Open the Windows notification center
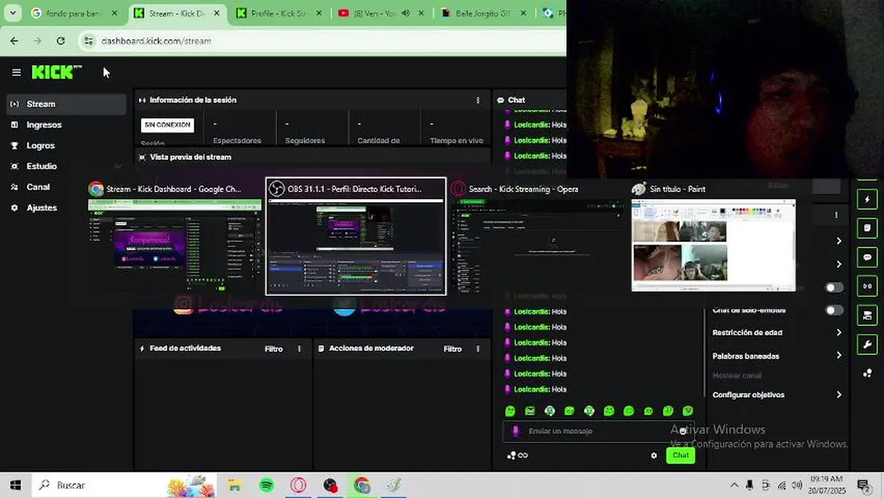 click(x=863, y=486)
